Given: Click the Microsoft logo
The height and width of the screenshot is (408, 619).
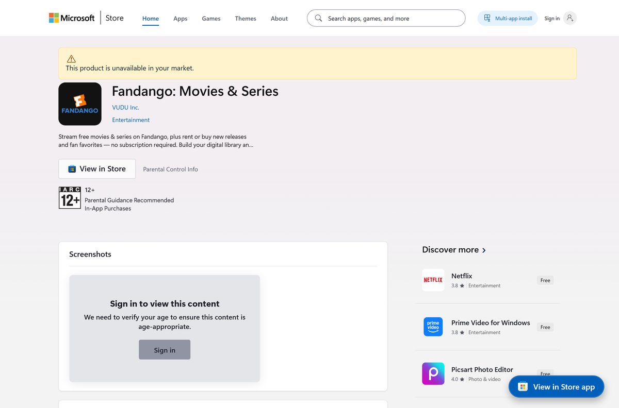Looking at the screenshot, I should [72, 18].
